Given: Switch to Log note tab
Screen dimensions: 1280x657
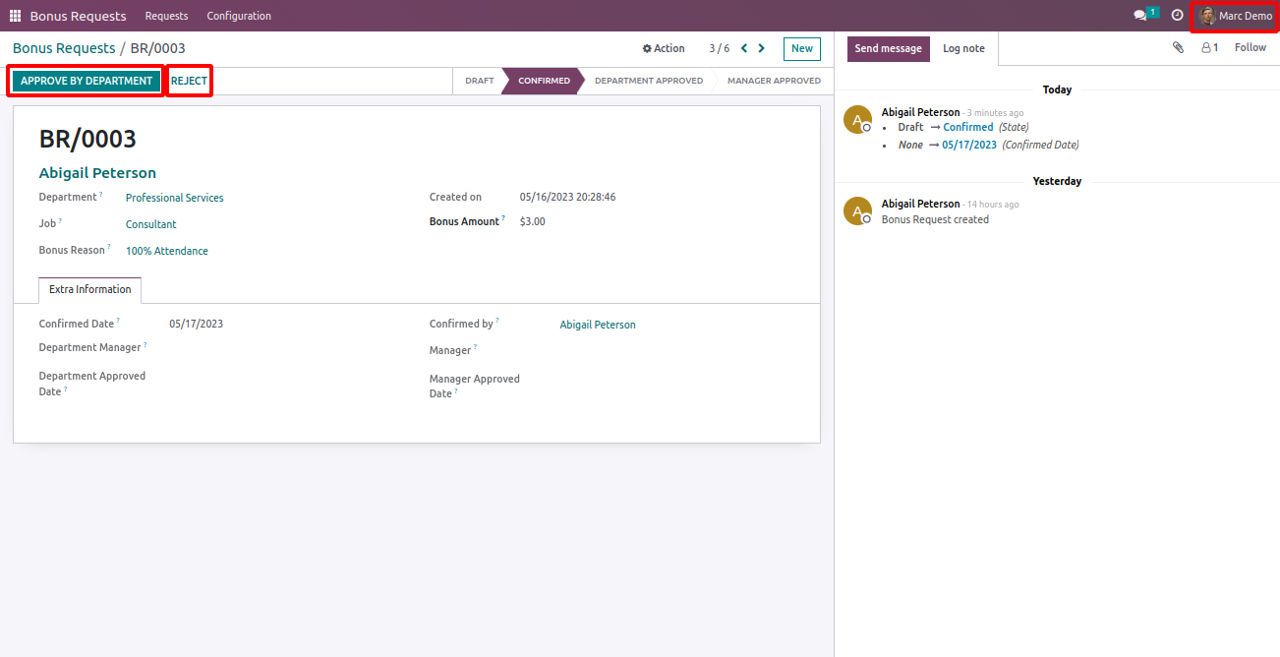Looking at the screenshot, I should tap(963, 48).
